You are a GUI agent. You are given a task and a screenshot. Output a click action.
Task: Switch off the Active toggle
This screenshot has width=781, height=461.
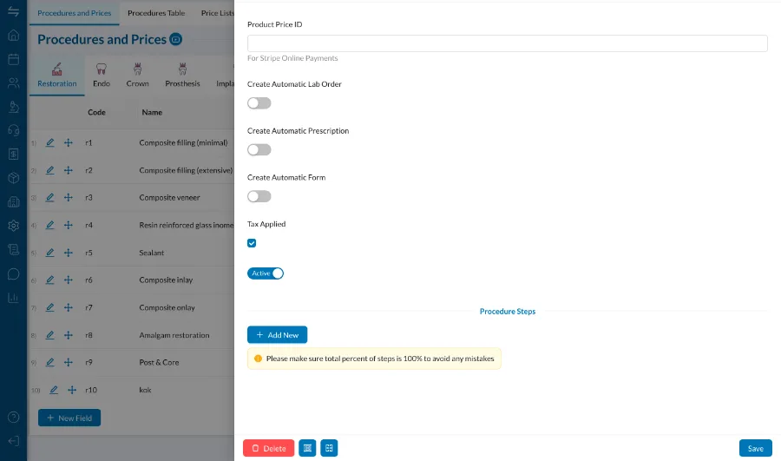tap(266, 273)
